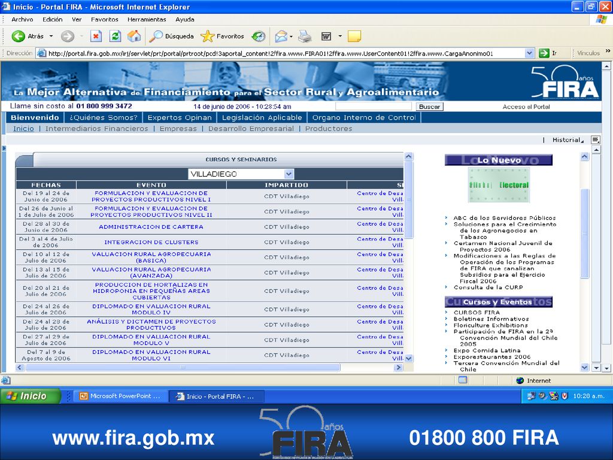Open the ADMINISTRACION DE CARTERA course link
The width and height of the screenshot is (613, 460).
(151, 227)
